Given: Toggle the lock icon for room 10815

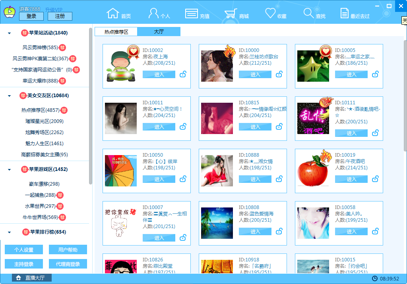Looking at the screenshot, I should [279, 126].
